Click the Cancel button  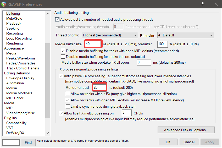(x=189, y=142)
